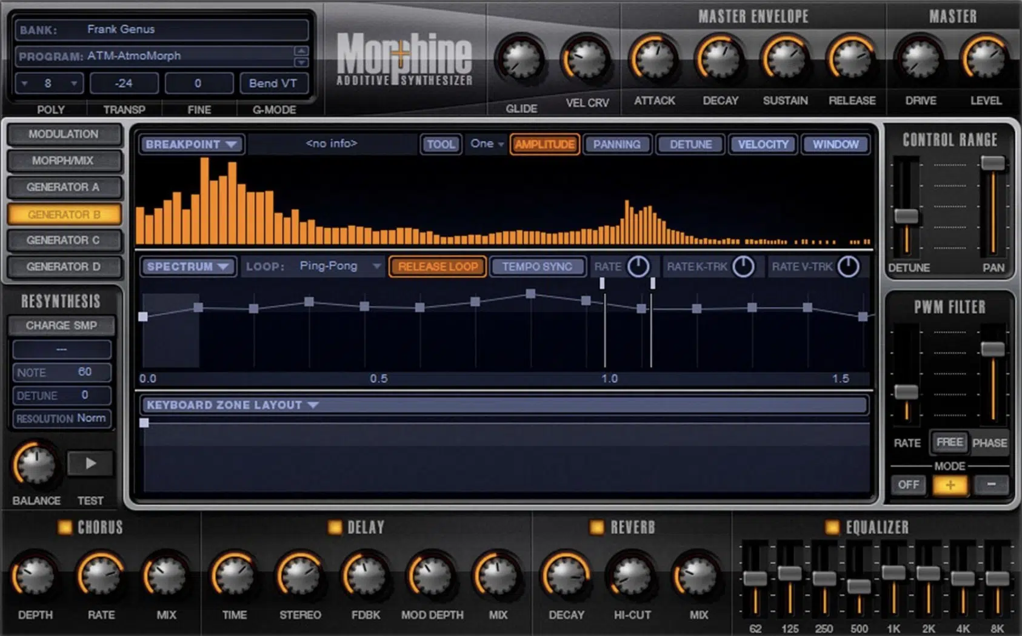Click the Transp value field
Image resolution: width=1022 pixels, height=636 pixels.
(x=124, y=83)
